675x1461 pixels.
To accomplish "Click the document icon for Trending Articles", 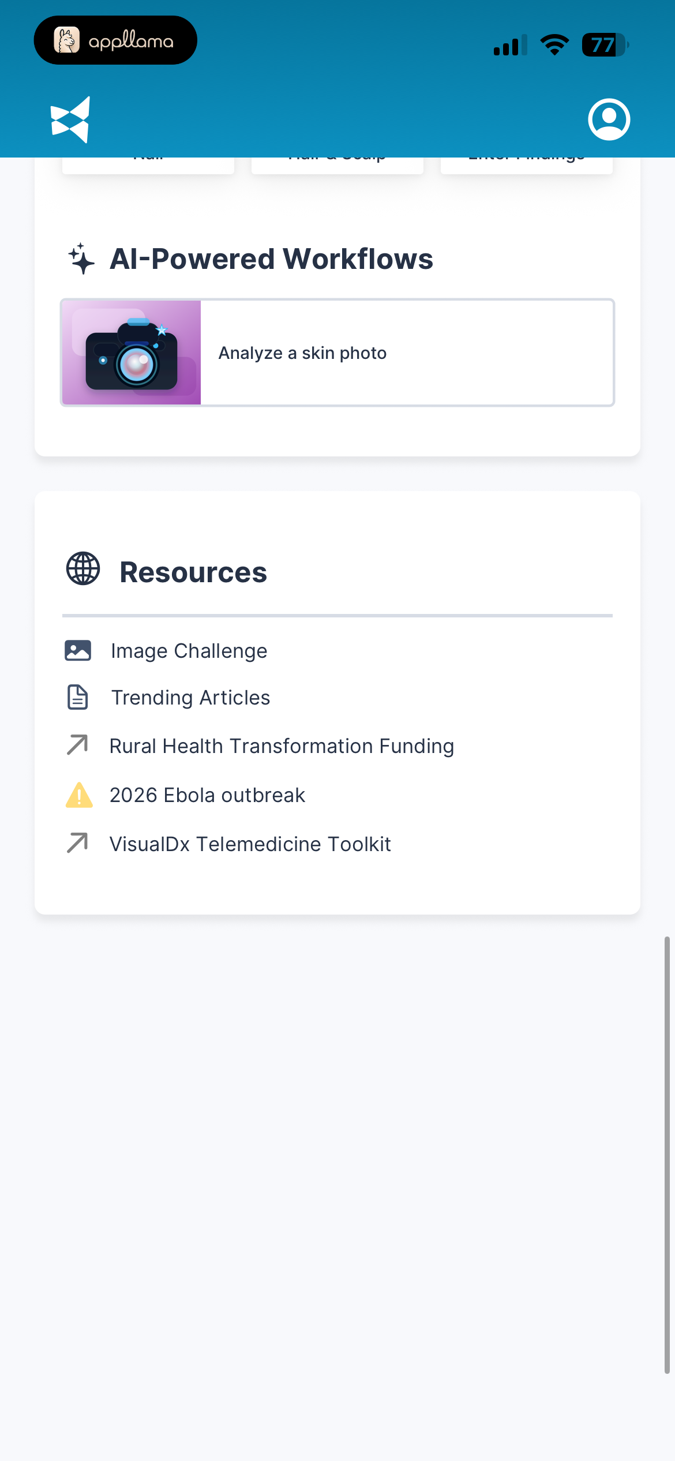I will (78, 697).
